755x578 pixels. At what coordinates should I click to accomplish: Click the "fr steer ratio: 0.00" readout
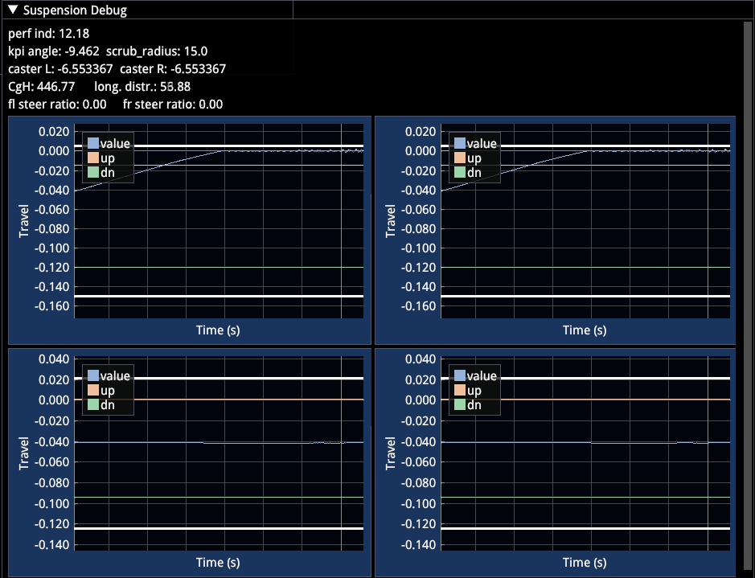[173, 105]
